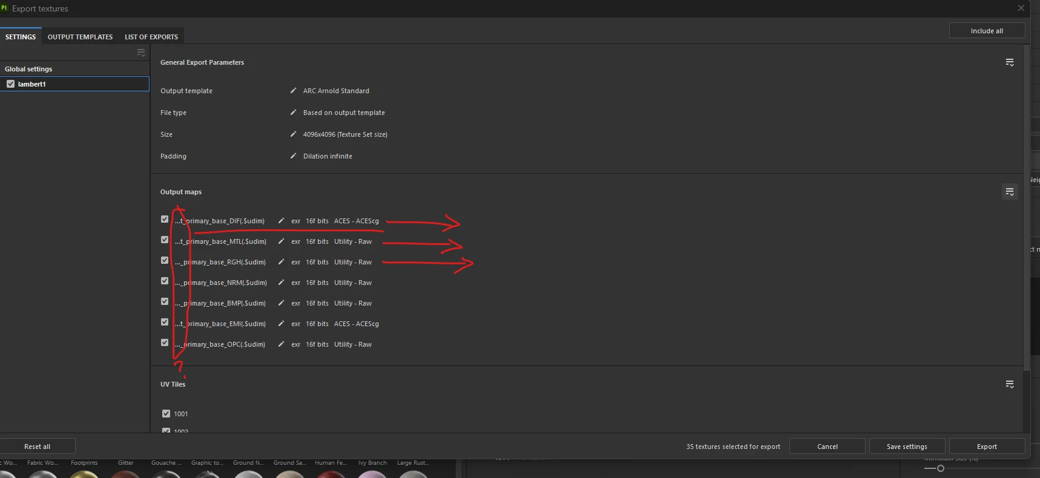1040x478 pixels.
Task: Click the pencil icon for the base_RGH map
Action: (281, 262)
